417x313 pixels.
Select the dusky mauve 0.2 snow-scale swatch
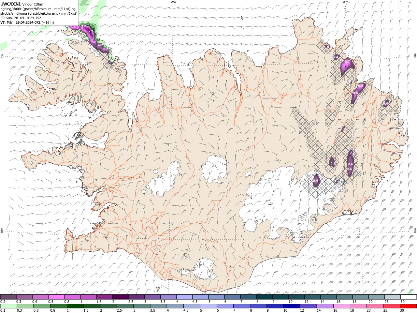[x=8, y=297]
